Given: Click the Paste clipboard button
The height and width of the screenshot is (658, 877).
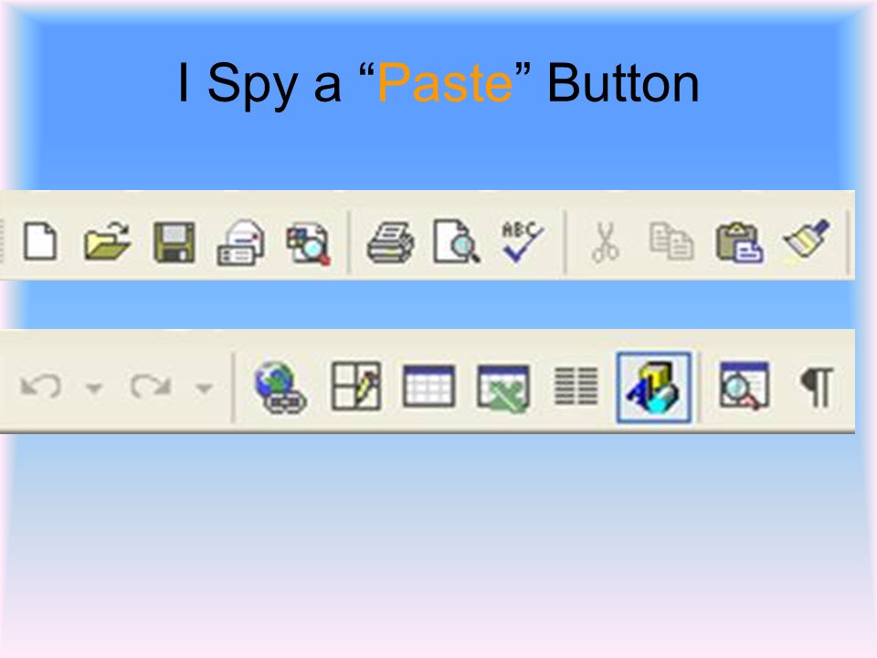Looking at the screenshot, I should pyautogui.click(x=739, y=243).
